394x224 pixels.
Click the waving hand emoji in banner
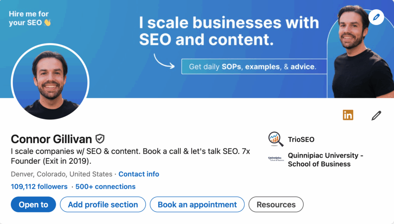[x=47, y=23]
